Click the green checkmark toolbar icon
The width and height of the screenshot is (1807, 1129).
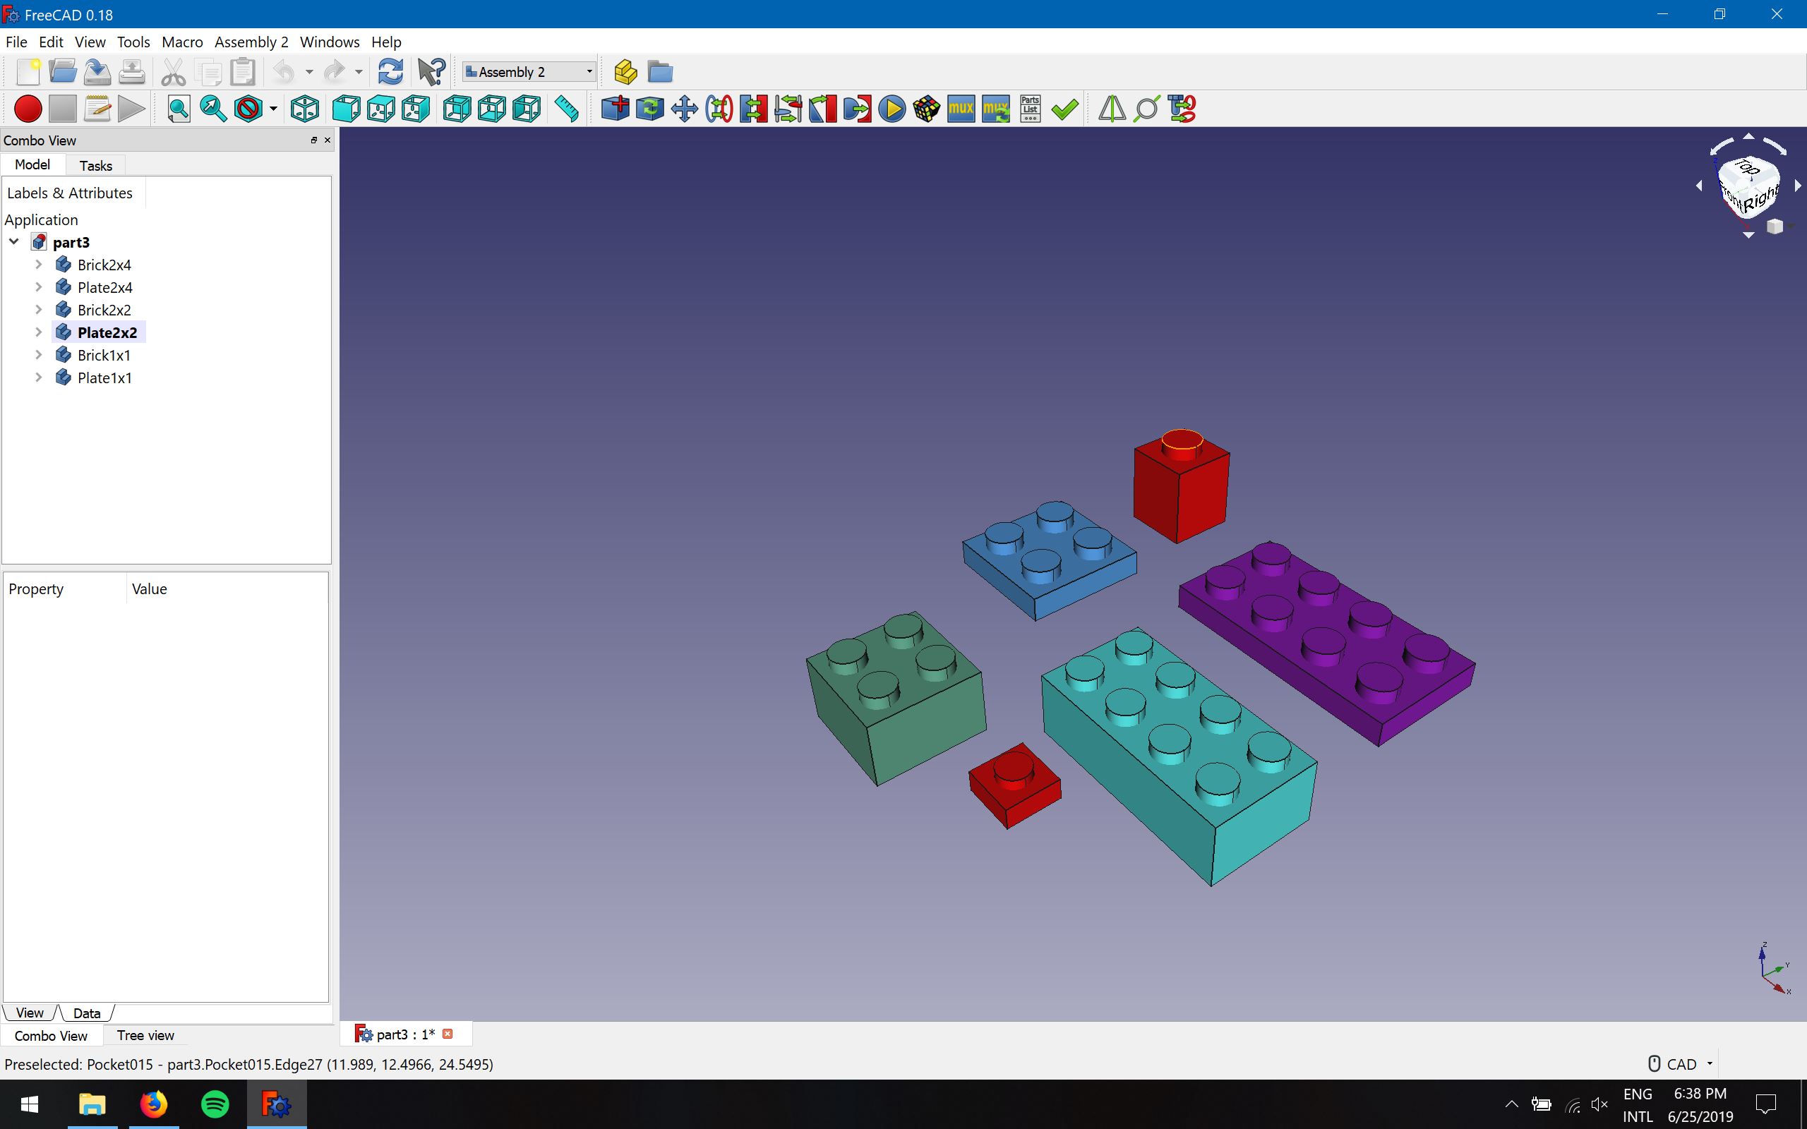point(1064,109)
